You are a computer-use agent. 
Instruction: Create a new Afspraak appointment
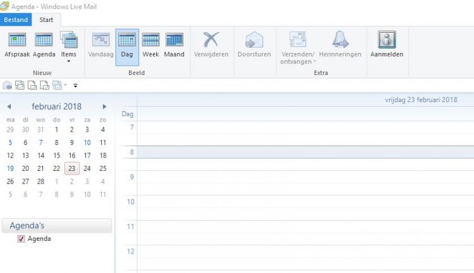pos(16,44)
